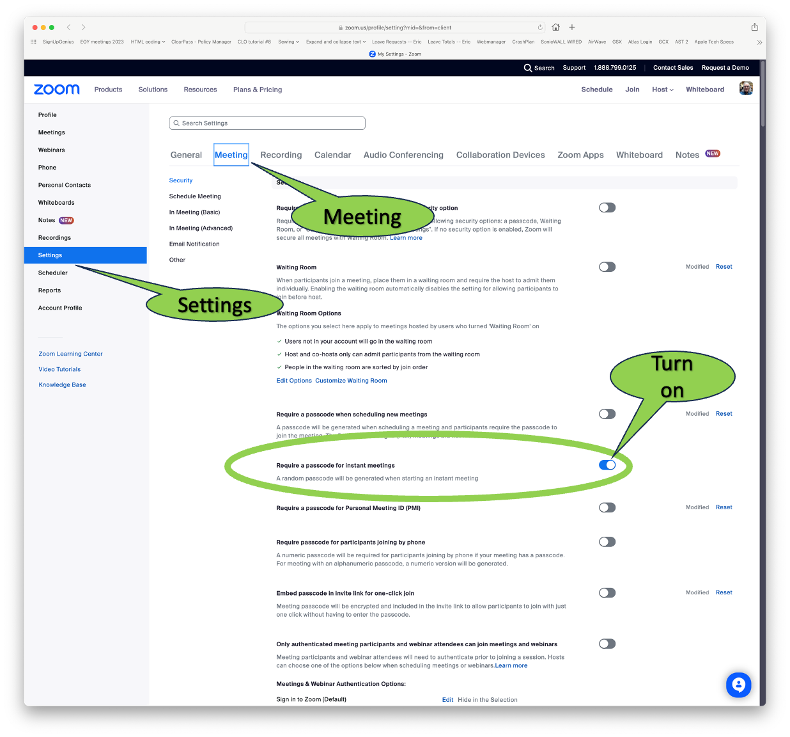Image resolution: width=790 pixels, height=737 pixels.
Task: Expand the Sewing bookmarks folder
Action: tap(288, 42)
